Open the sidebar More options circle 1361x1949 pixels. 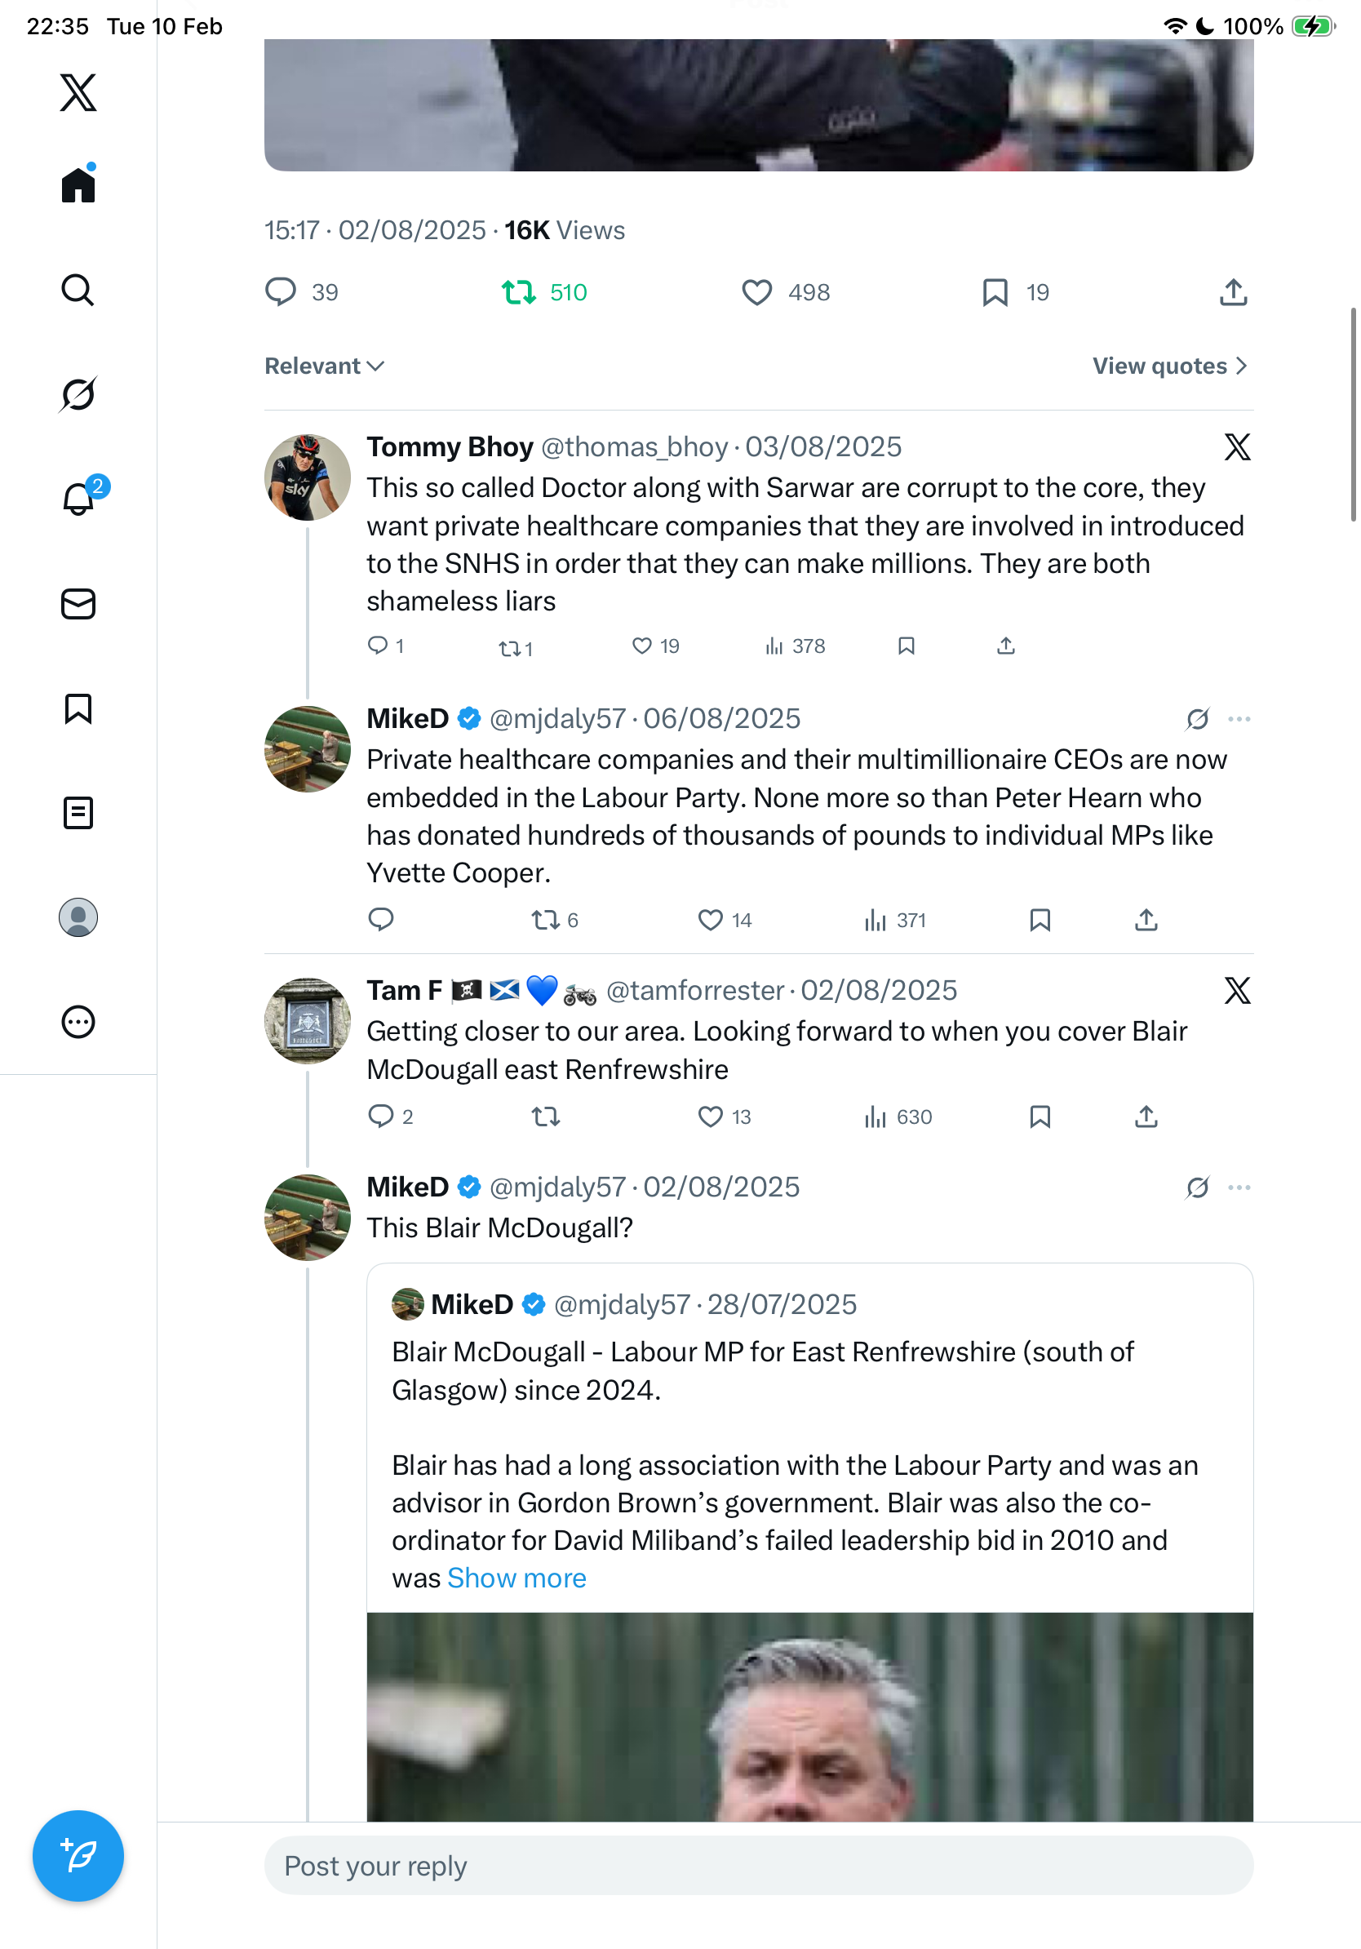point(78,1022)
